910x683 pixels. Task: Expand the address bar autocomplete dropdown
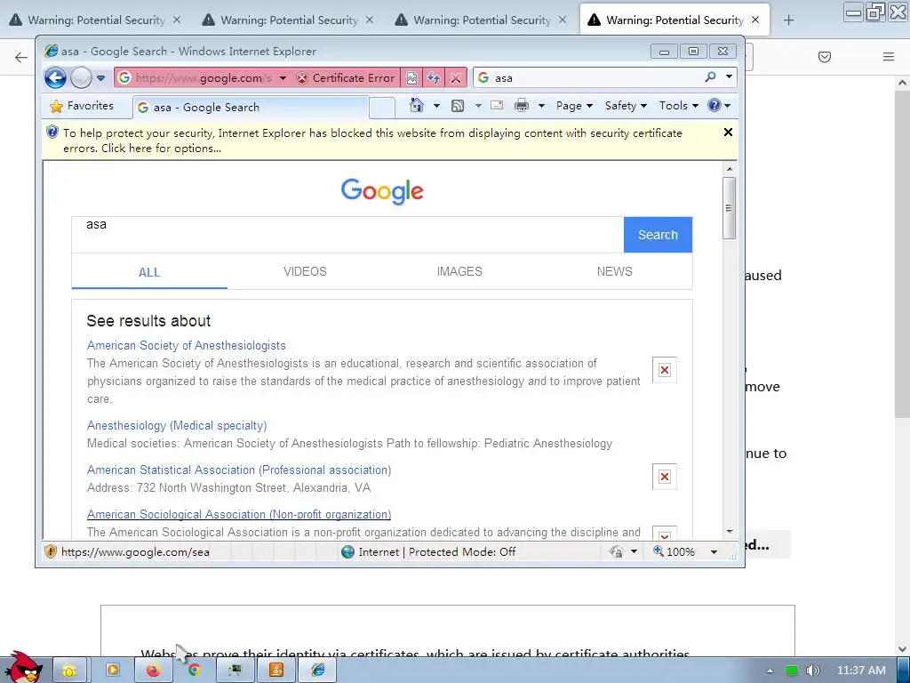[x=283, y=78]
